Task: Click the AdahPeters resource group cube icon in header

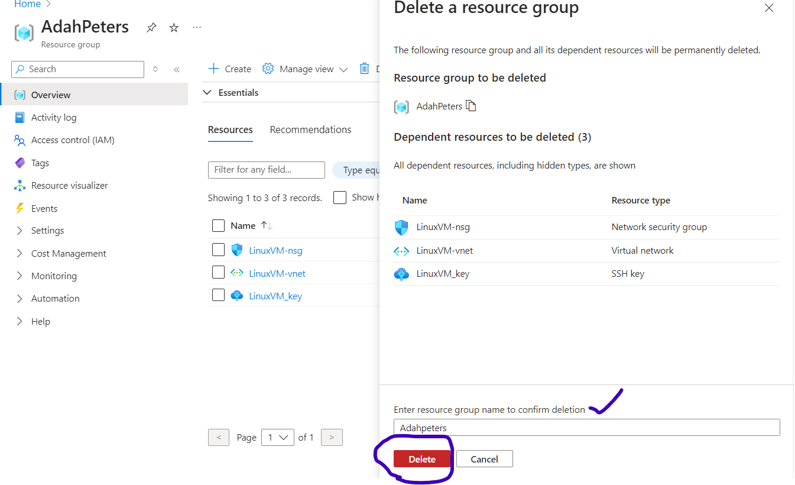Action: click(24, 33)
